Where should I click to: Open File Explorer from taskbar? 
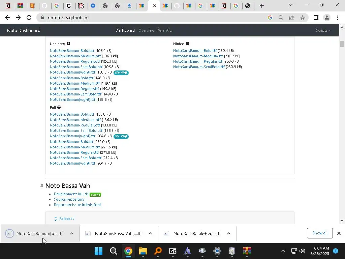[143, 251]
